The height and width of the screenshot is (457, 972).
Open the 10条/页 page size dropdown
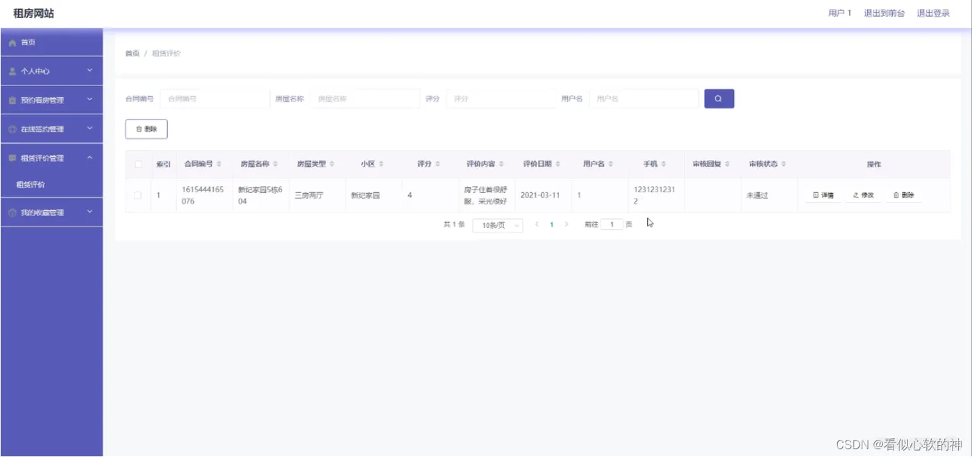tap(497, 226)
